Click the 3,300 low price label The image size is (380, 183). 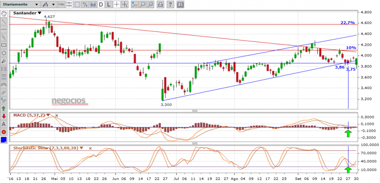click(166, 105)
